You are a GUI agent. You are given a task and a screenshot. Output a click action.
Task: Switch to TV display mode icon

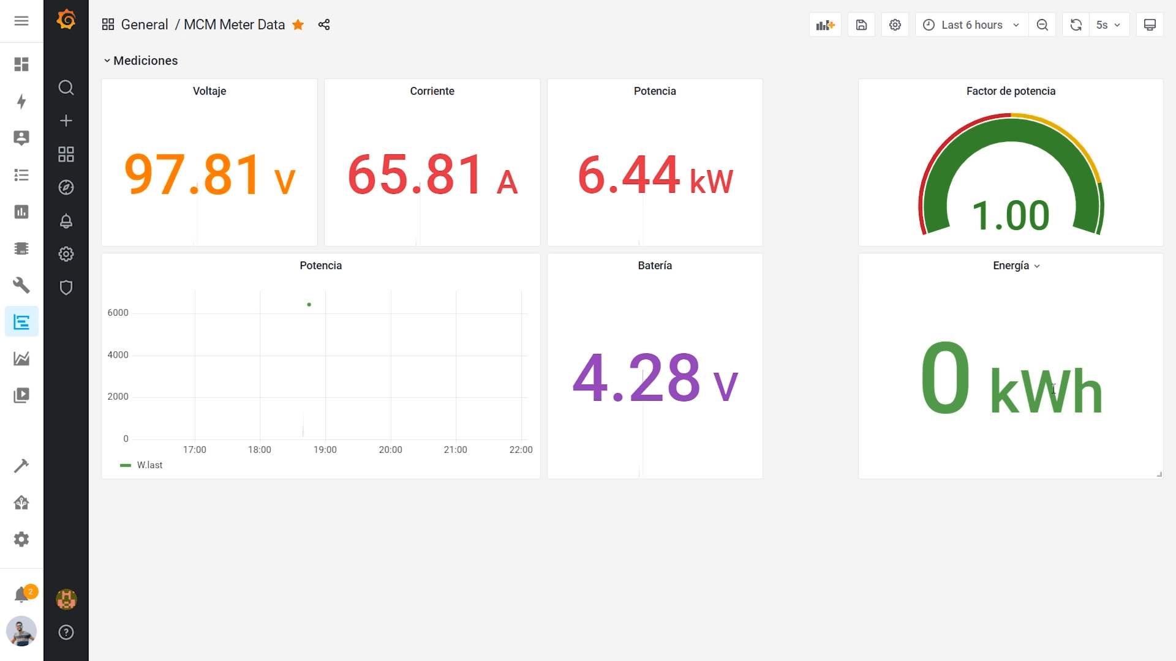pyautogui.click(x=1150, y=25)
